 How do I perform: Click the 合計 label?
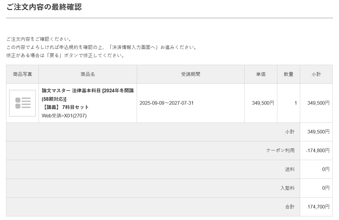tap(290, 207)
